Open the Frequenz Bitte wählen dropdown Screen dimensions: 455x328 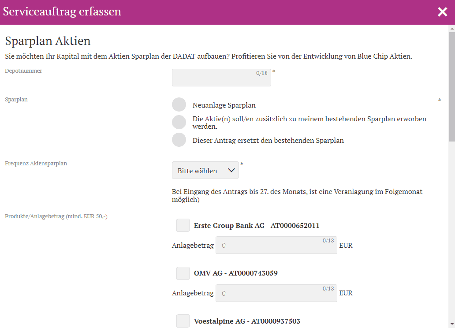click(x=205, y=170)
